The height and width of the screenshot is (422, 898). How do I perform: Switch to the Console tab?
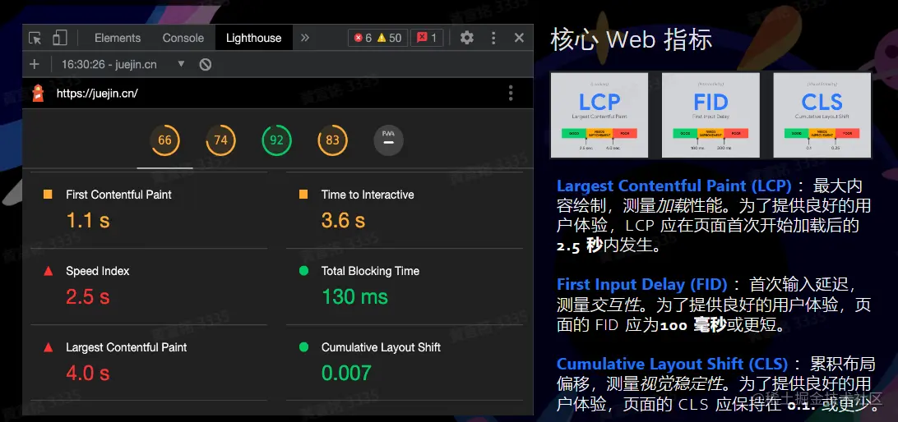tap(183, 39)
